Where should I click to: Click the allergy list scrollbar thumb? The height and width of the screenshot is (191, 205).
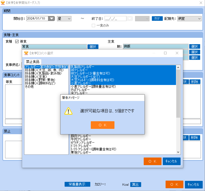click(x=178, y=94)
